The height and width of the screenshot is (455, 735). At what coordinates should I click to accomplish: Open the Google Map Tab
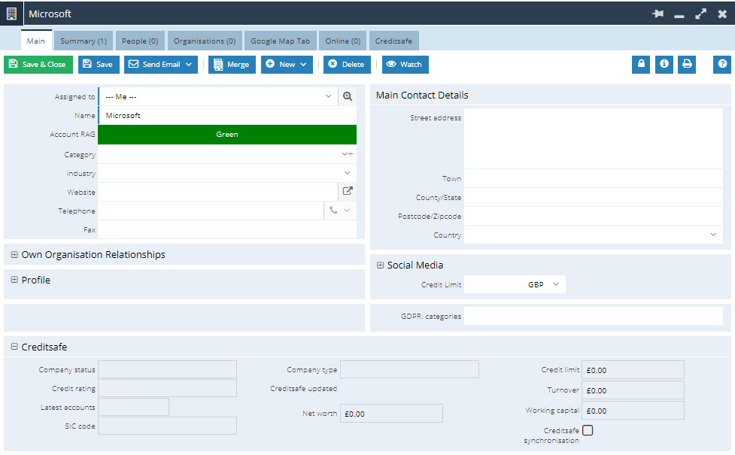281,41
